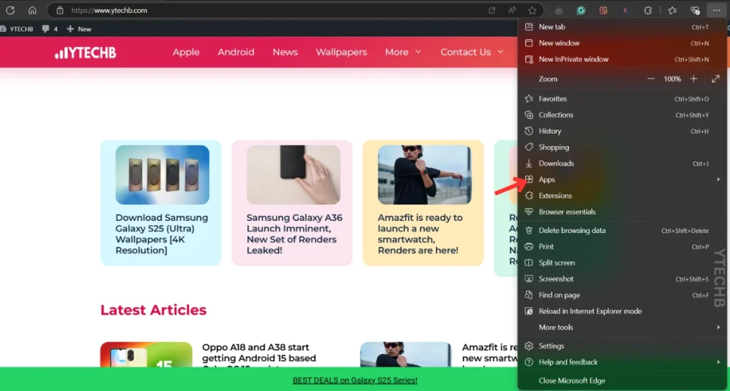
Task: Open the More dropdown in site navigation
Action: 403,52
